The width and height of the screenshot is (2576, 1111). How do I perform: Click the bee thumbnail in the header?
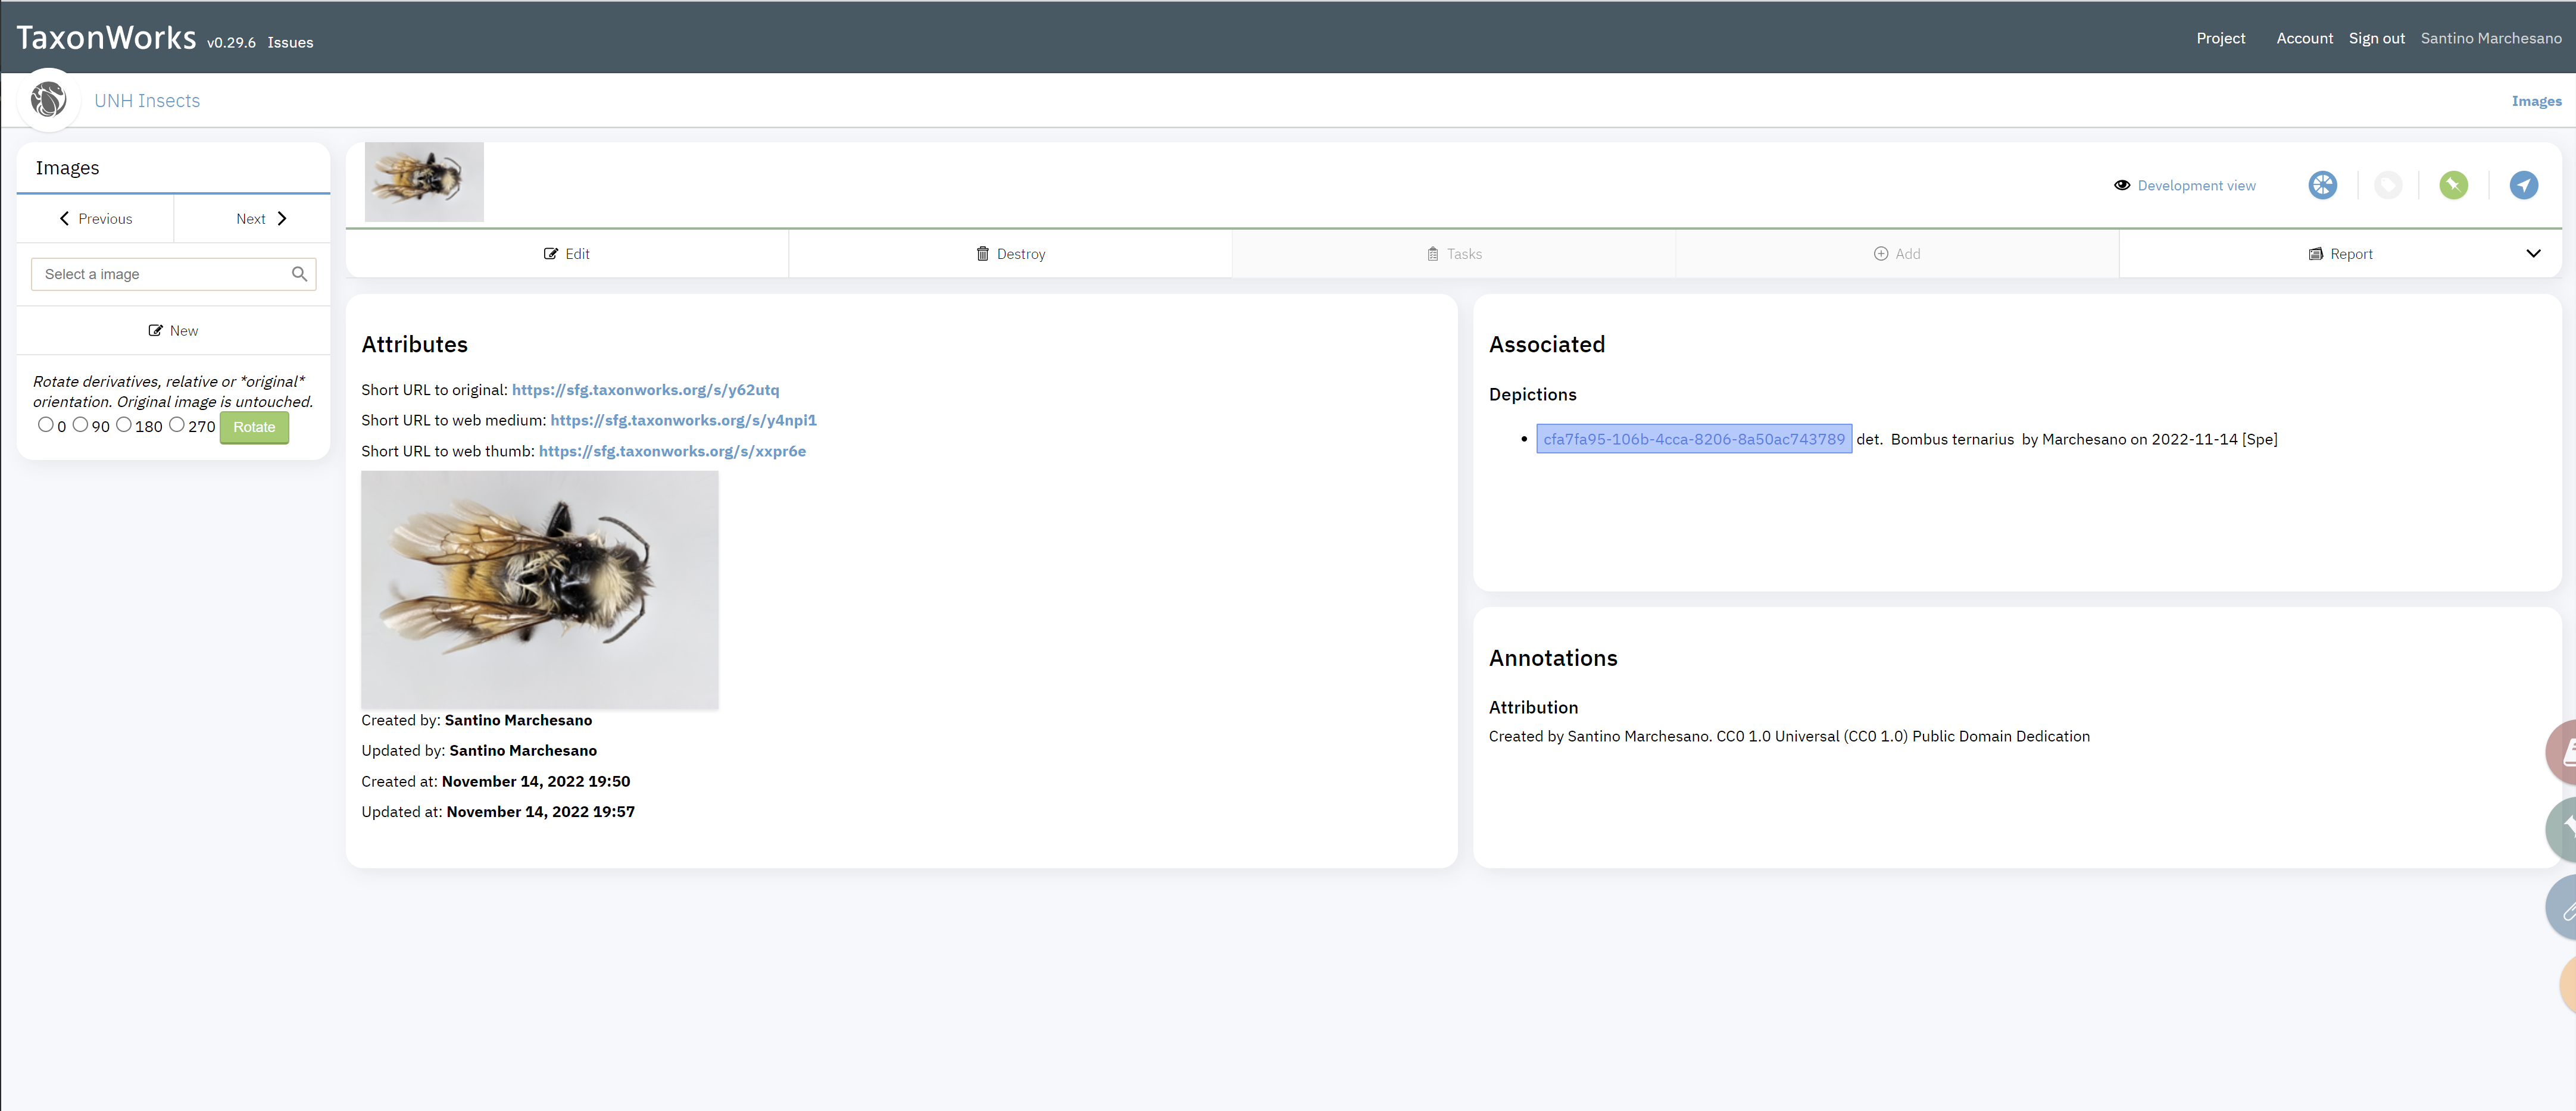[424, 181]
